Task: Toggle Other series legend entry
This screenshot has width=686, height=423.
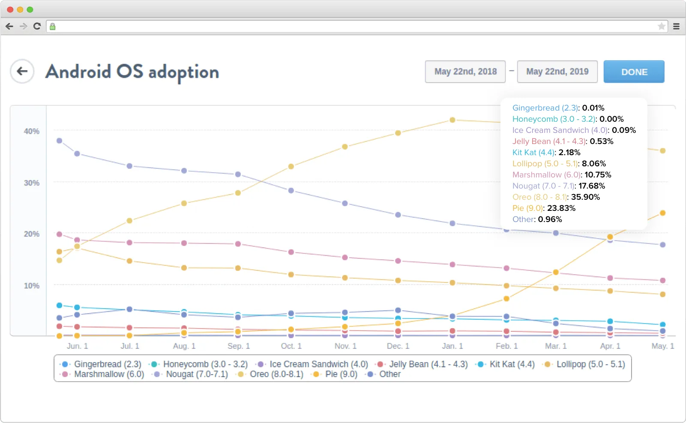Action: click(383, 374)
